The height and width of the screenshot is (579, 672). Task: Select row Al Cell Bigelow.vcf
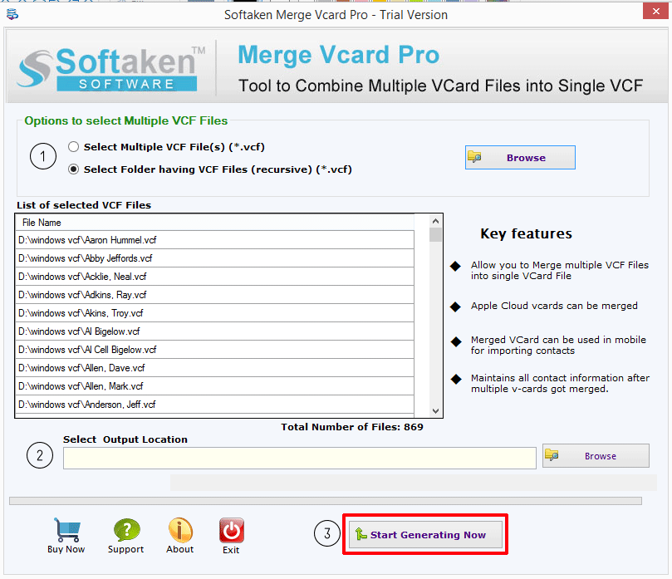[x=214, y=350]
